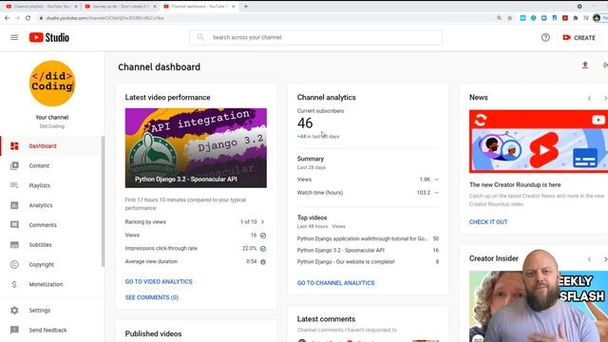Image resolution: width=608 pixels, height=342 pixels.
Task: Open Playlists in the sidebar
Action: [x=51, y=185]
